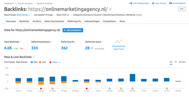This screenshot has width=189, height=97.
Task: Click the +146 new backlinks figure
Action: pos(16,49)
